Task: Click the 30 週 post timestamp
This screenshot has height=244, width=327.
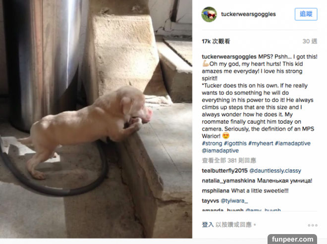Action: (x=310, y=41)
